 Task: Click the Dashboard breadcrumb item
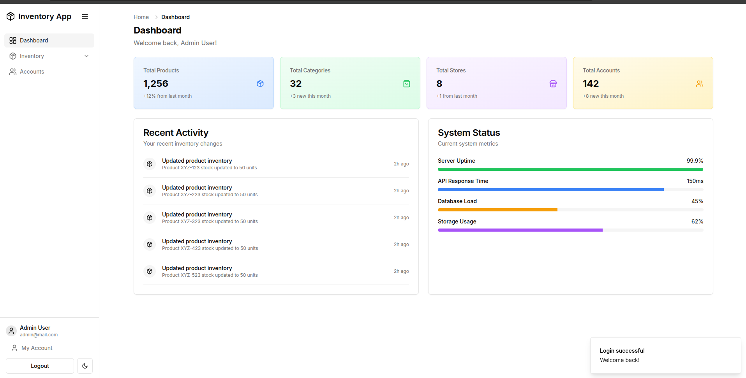point(175,17)
